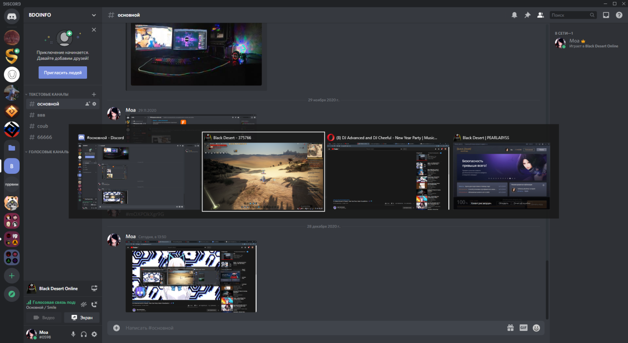Select the B server icon
The image size is (628, 343).
tap(12, 166)
